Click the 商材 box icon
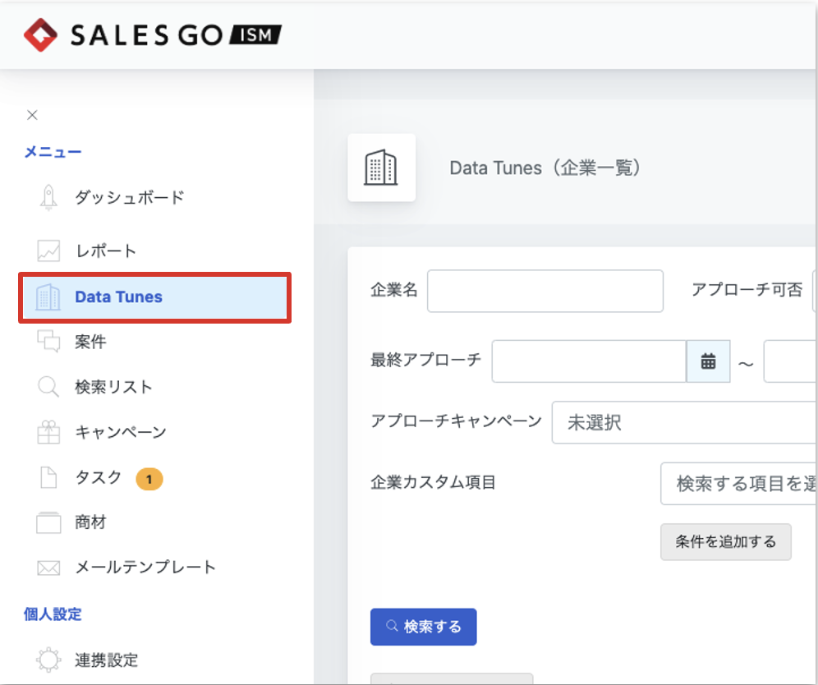Screen dimensions: 818x685 tap(48, 522)
